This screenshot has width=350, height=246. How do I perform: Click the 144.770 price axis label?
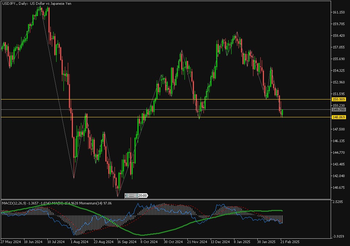[x=339, y=152]
